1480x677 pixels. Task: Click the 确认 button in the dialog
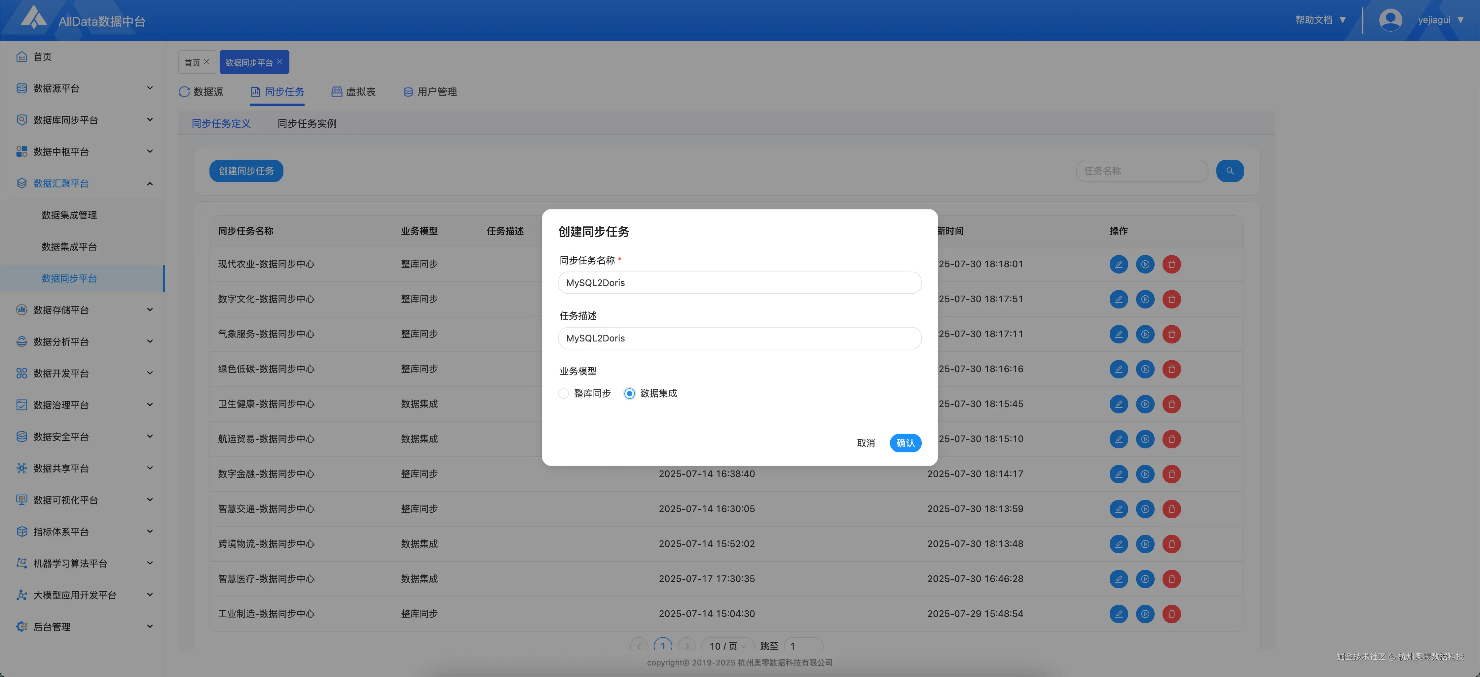click(905, 443)
